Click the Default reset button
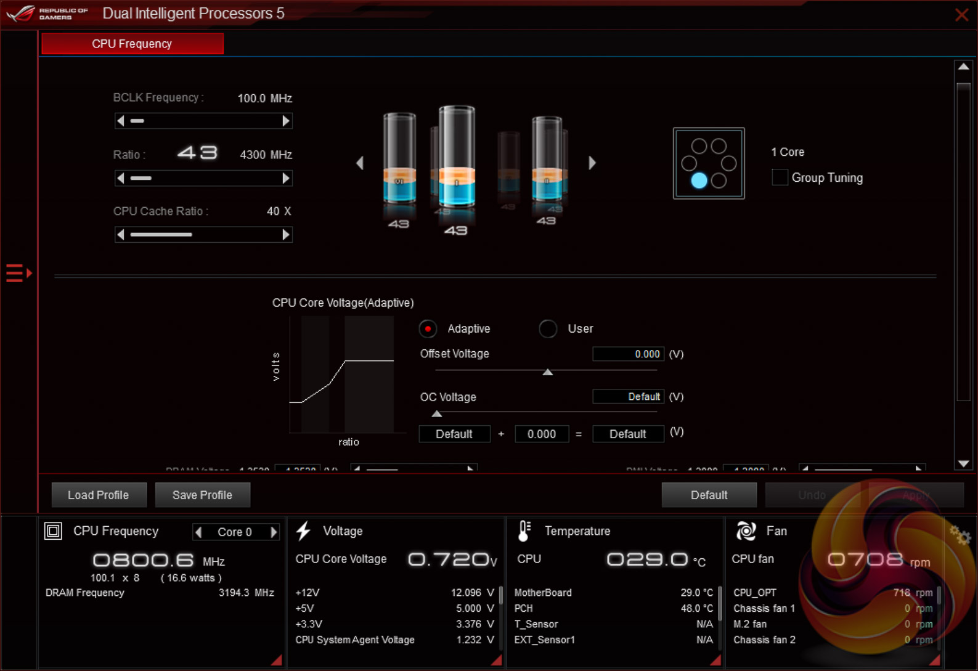Viewport: 978px width, 671px height. pos(709,495)
